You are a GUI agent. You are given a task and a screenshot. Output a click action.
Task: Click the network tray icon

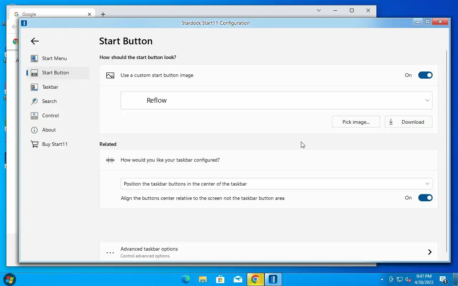coord(400,279)
